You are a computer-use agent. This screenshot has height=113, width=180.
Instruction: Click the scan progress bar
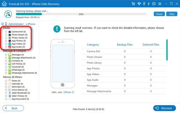tap(81, 14)
